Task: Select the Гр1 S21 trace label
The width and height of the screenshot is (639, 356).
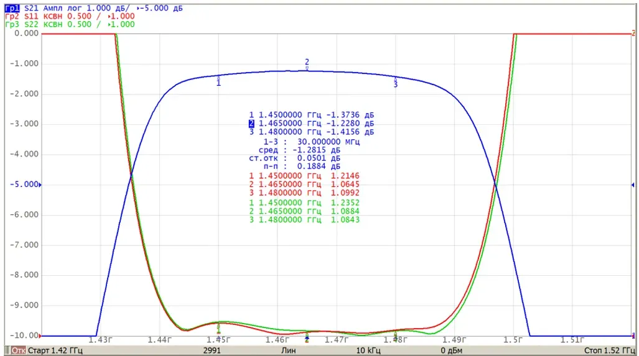Action: coord(12,8)
